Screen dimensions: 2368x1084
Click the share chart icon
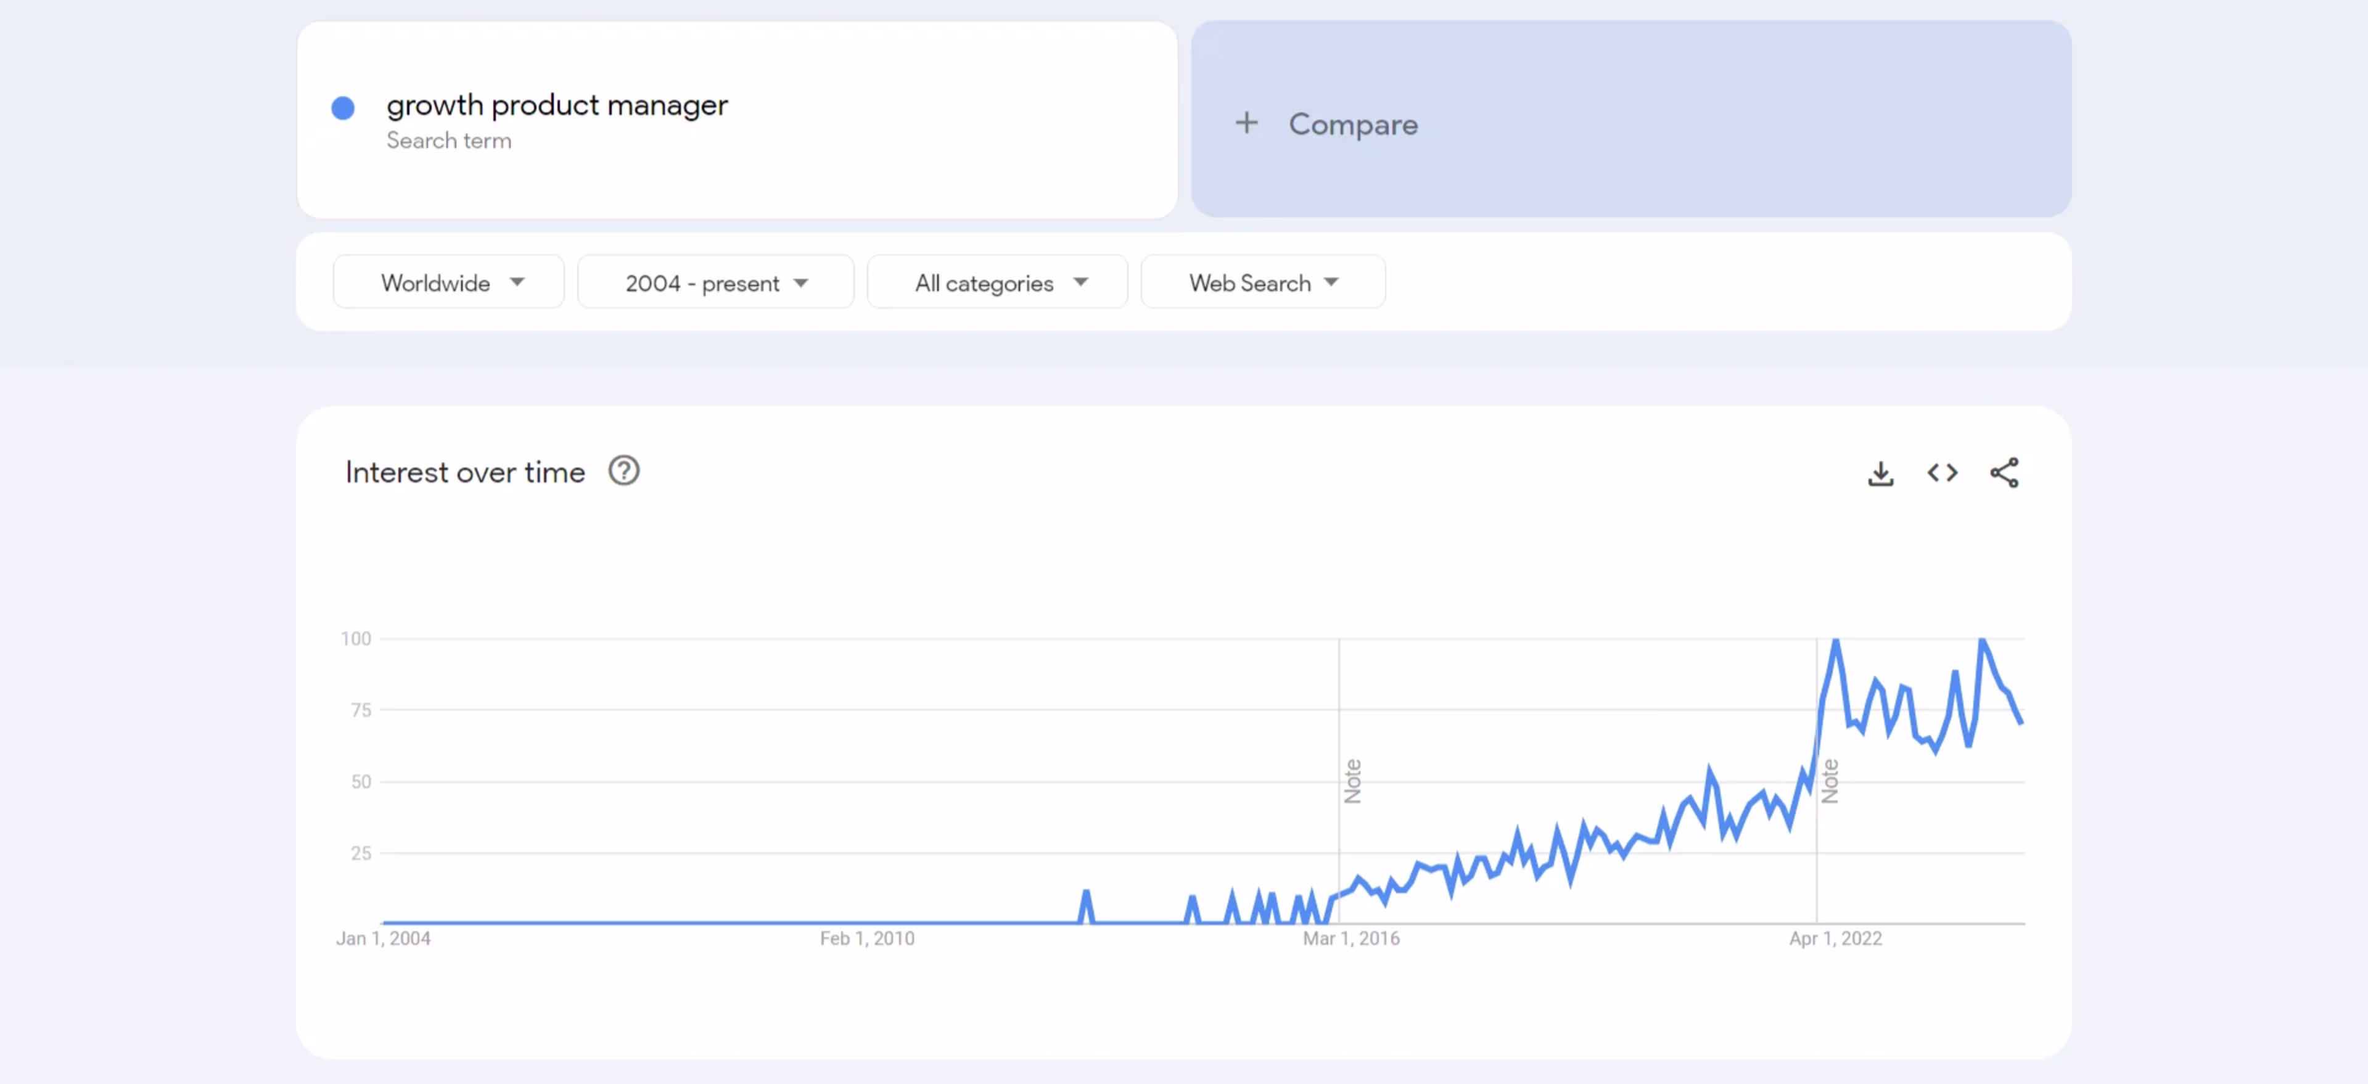pos(2003,474)
